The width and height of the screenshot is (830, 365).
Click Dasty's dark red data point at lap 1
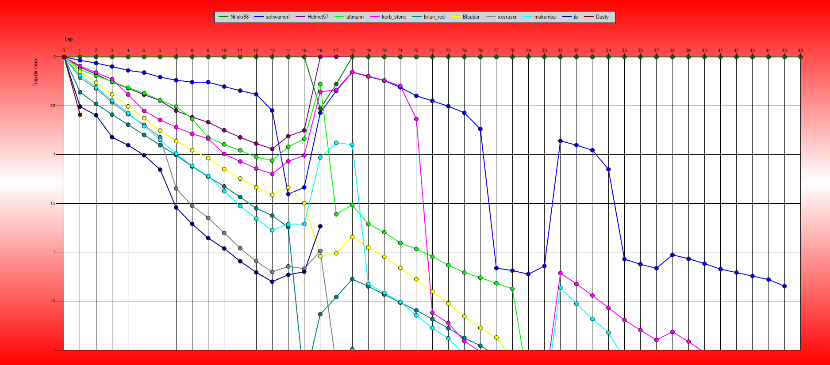pyautogui.click(x=80, y=114)
